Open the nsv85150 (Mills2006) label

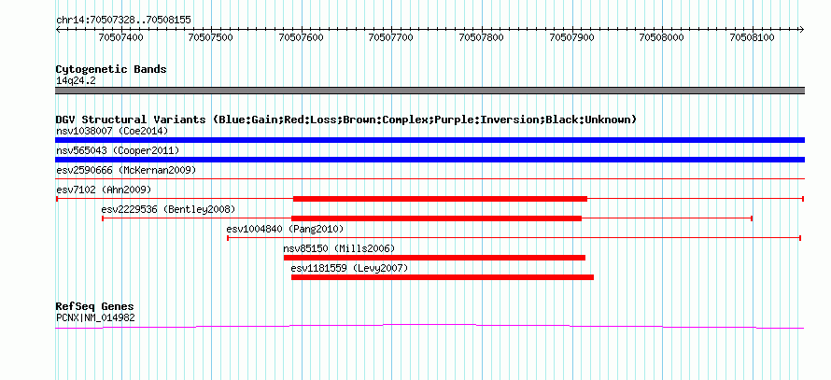coord(339,248)
